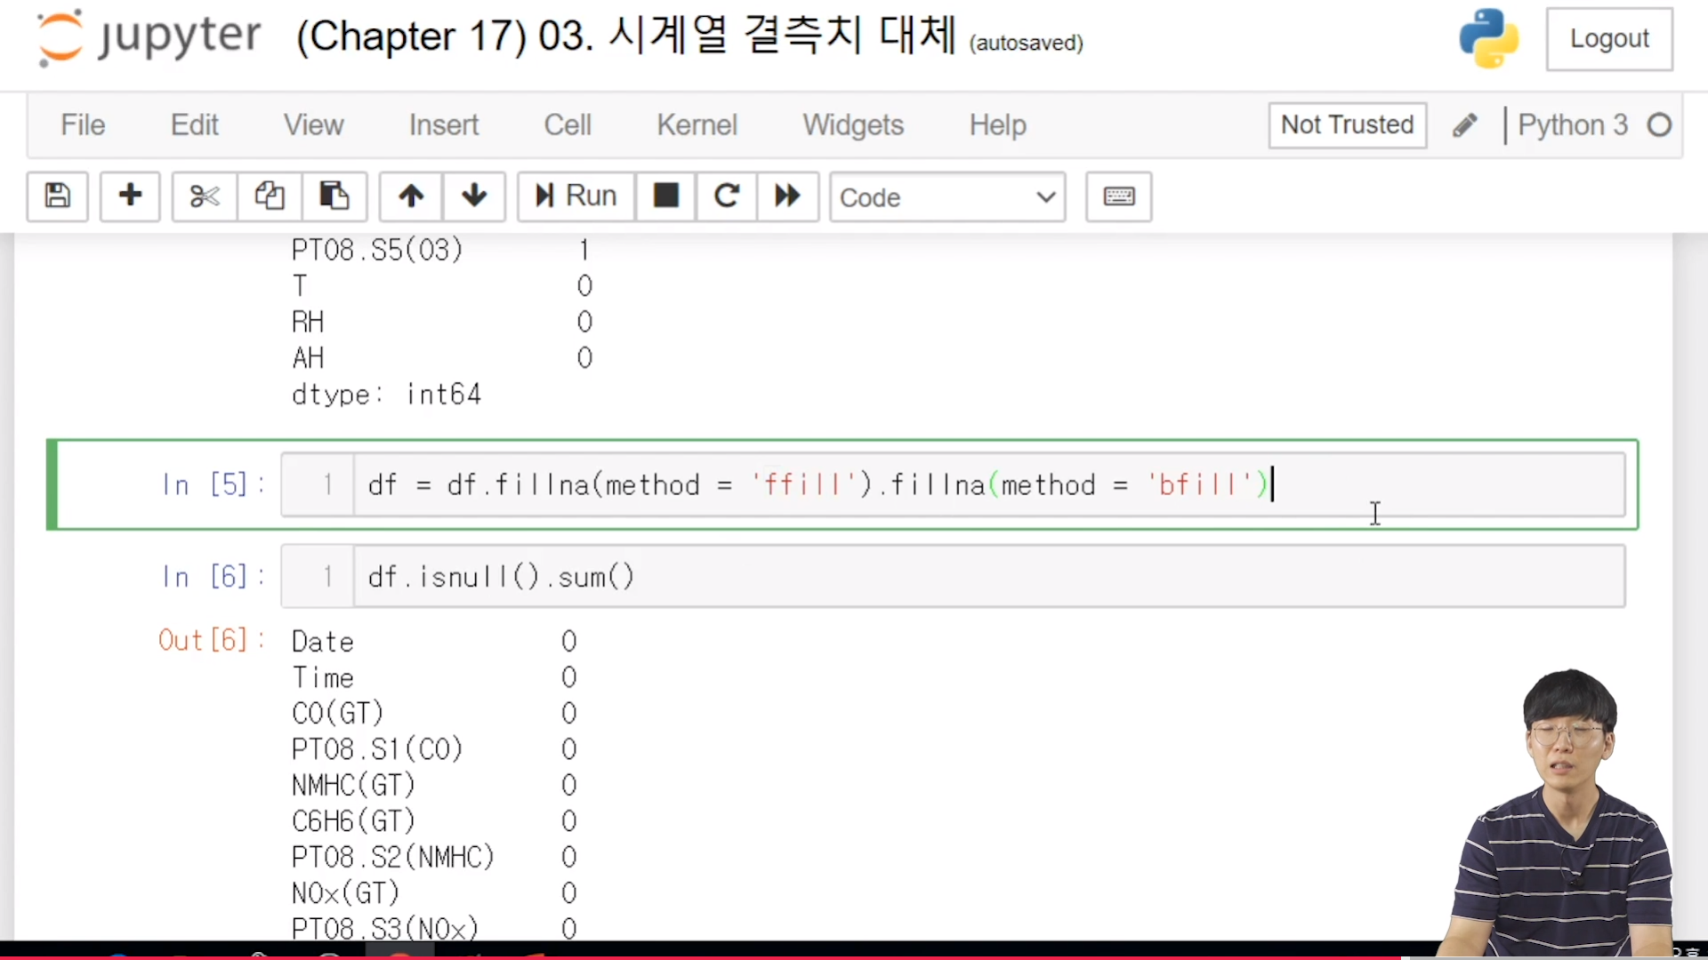The height and width of the screenshot is (960, 1708).
Task: Move selected cell up arrow
Action: 411,196
